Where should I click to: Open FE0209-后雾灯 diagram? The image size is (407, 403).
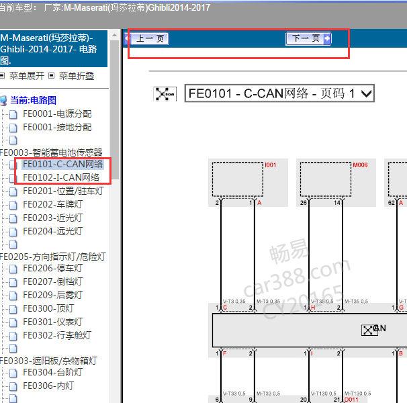(x=52, y=296)
